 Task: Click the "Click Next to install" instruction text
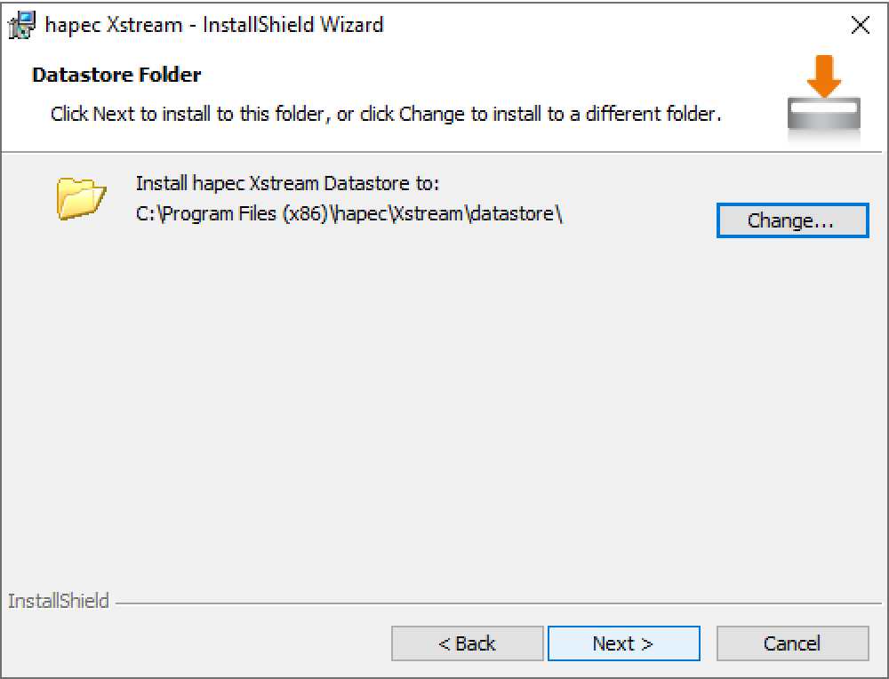(385, 114)
